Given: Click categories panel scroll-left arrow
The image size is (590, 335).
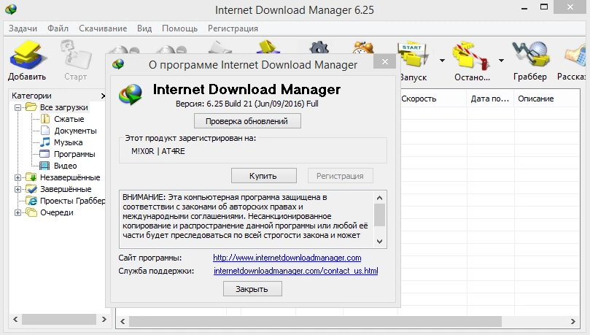Looking at the screenshot, I should pos(15,319).
